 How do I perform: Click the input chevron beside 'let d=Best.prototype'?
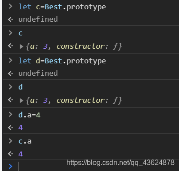click(x=11, y=60)
